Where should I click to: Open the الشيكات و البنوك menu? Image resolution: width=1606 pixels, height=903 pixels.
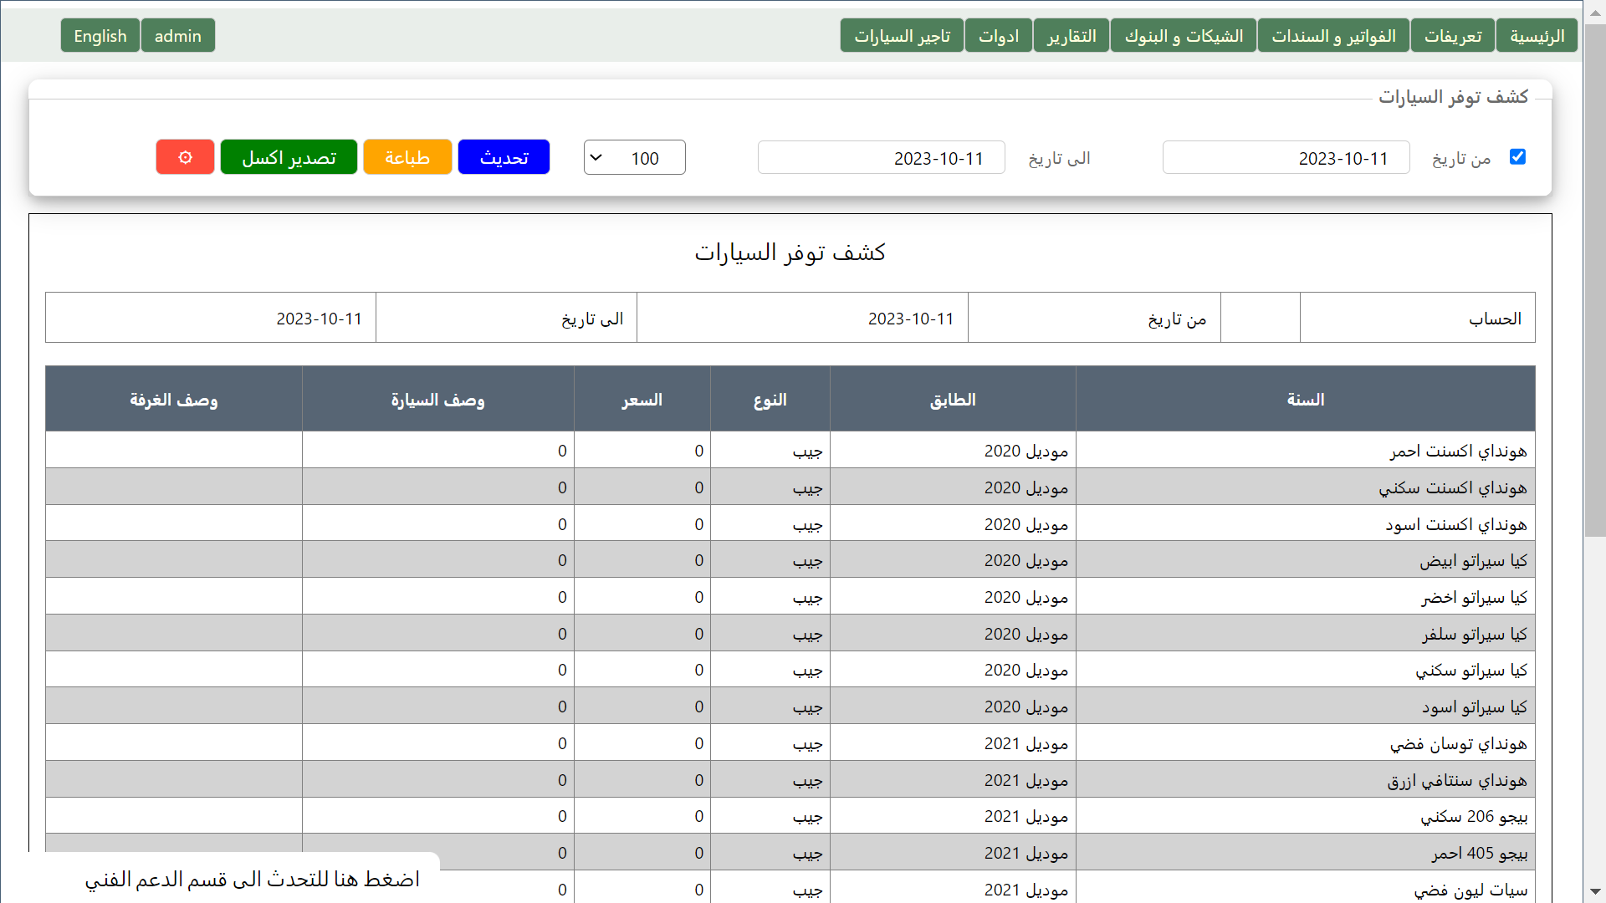coord(1184,36)
